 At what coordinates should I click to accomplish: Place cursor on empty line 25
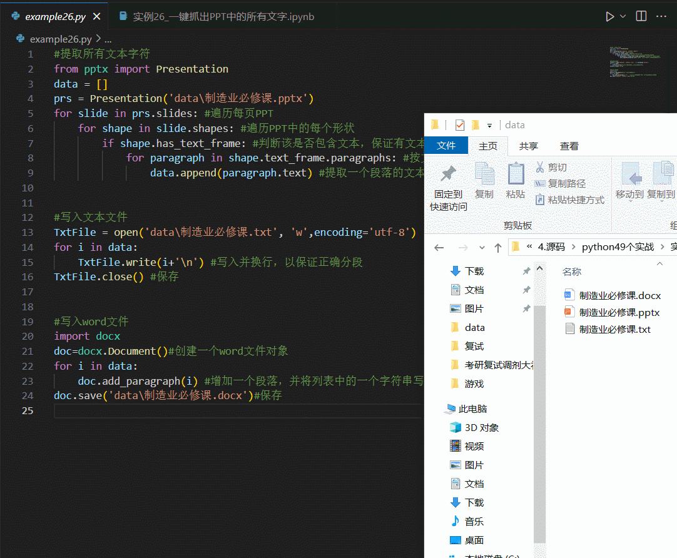(x=238, y=411)
